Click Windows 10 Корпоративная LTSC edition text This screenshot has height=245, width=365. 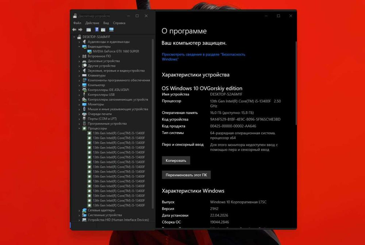click(238, 202)
